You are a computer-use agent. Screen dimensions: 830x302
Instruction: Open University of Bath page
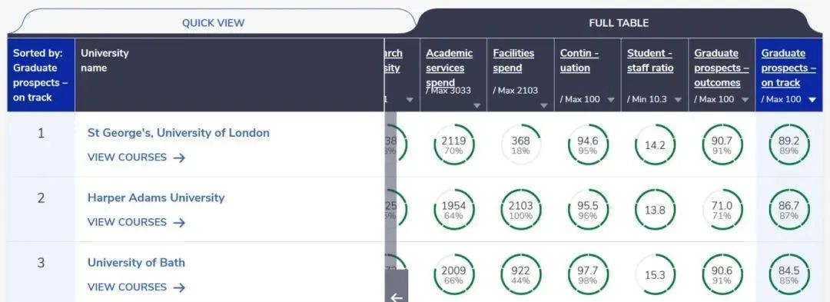[x=136, y=263]
